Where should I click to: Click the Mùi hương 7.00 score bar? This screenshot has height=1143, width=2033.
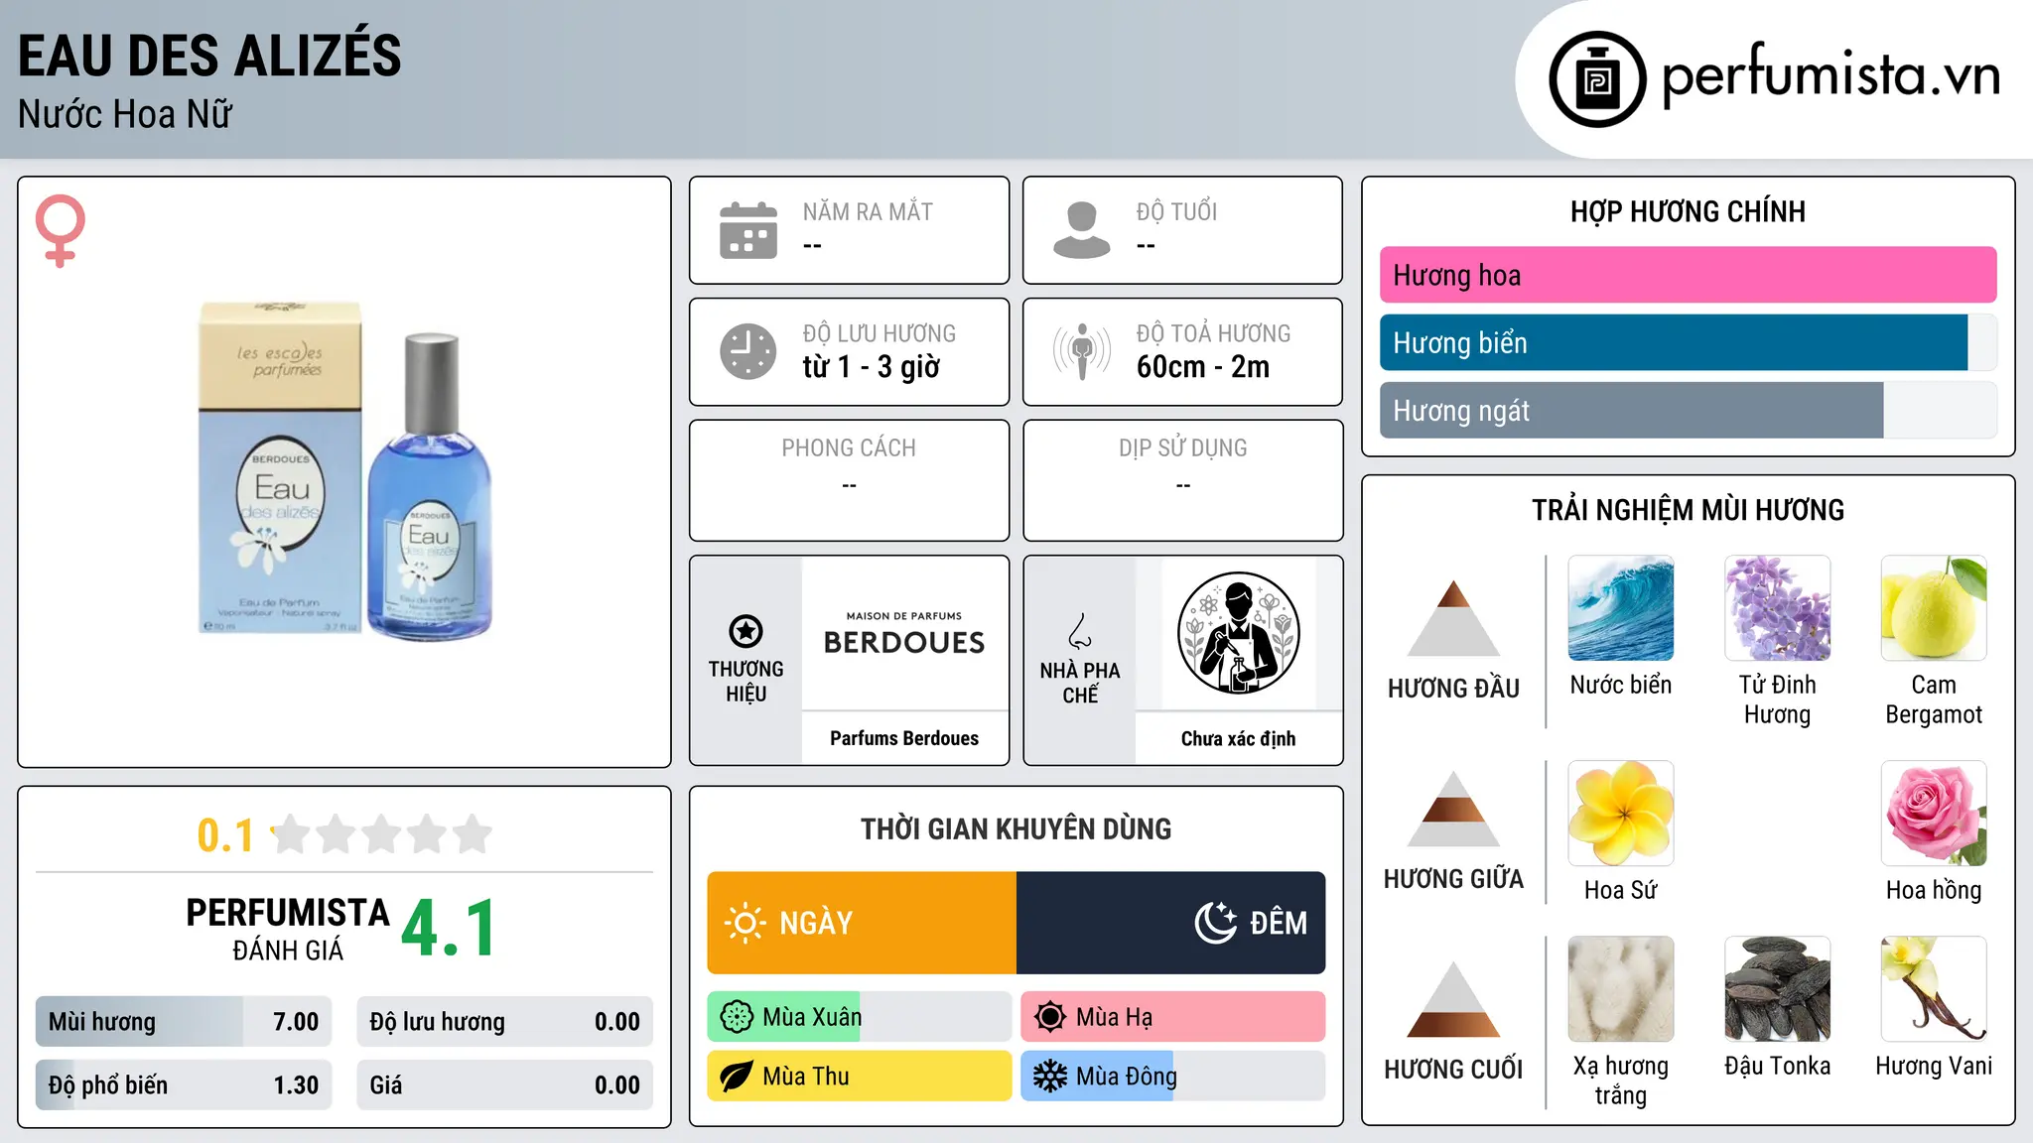point(184,1021)
